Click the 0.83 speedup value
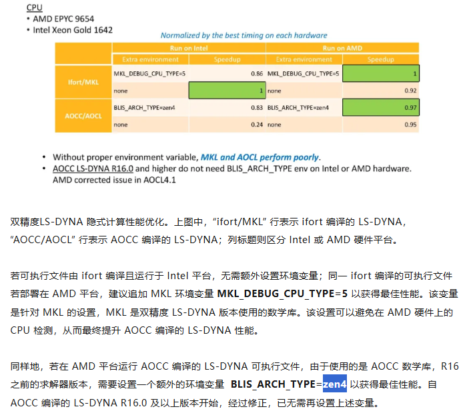The width and height of the screenshot is (471, 417). tap(257, 107)
